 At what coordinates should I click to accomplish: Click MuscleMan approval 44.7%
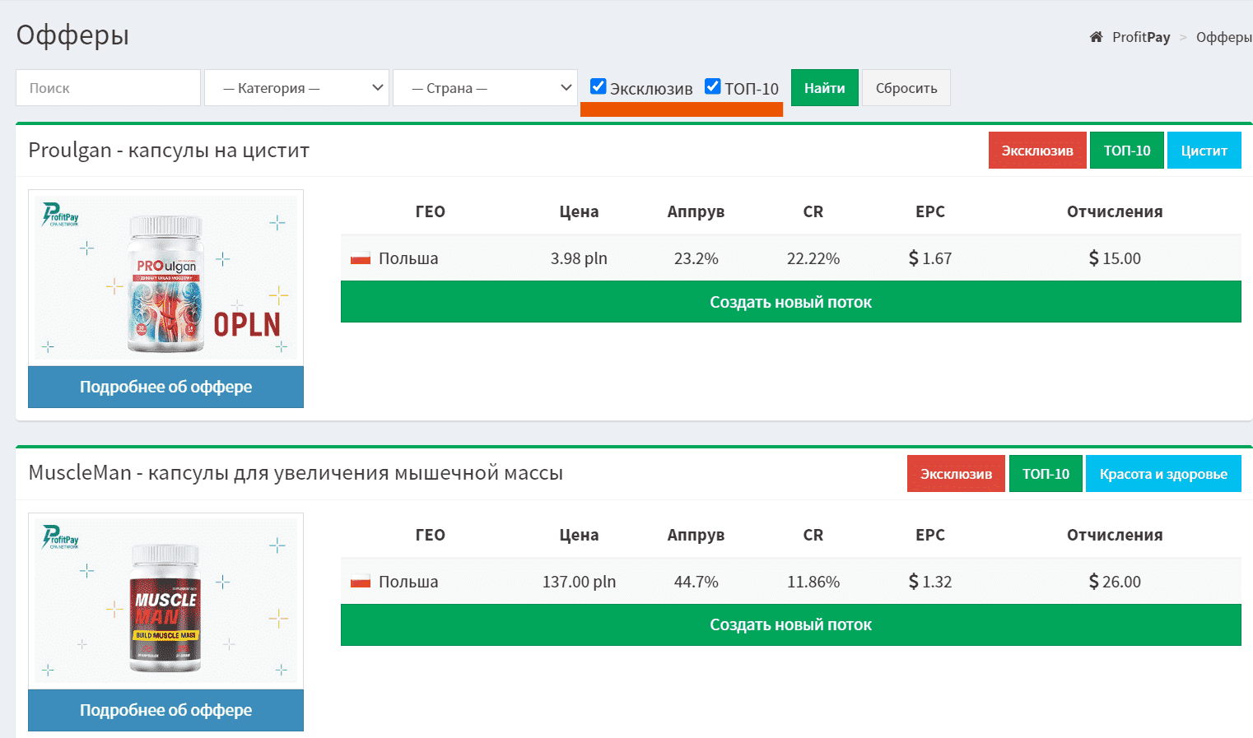pyautogui.click(x=696, y=582)
